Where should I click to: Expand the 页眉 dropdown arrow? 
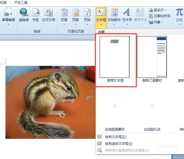tap(64, 25)
